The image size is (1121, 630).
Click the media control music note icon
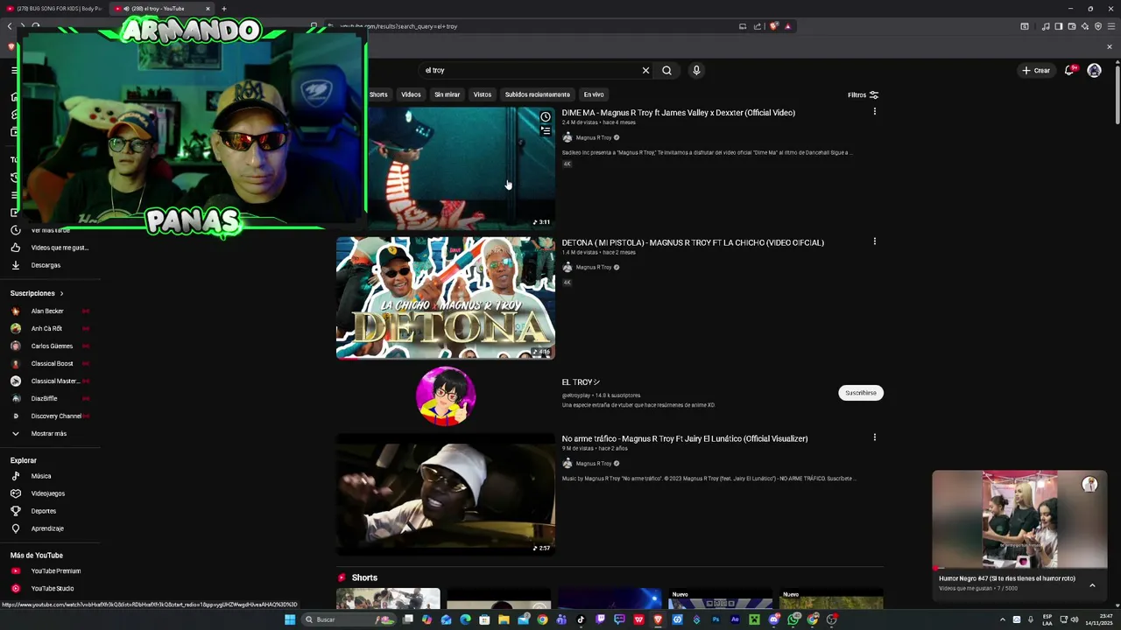(1046, 26)
